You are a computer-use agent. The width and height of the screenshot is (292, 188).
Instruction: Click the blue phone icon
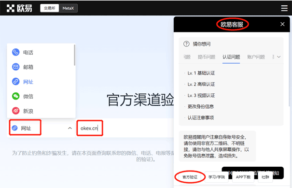coord(15,52)
